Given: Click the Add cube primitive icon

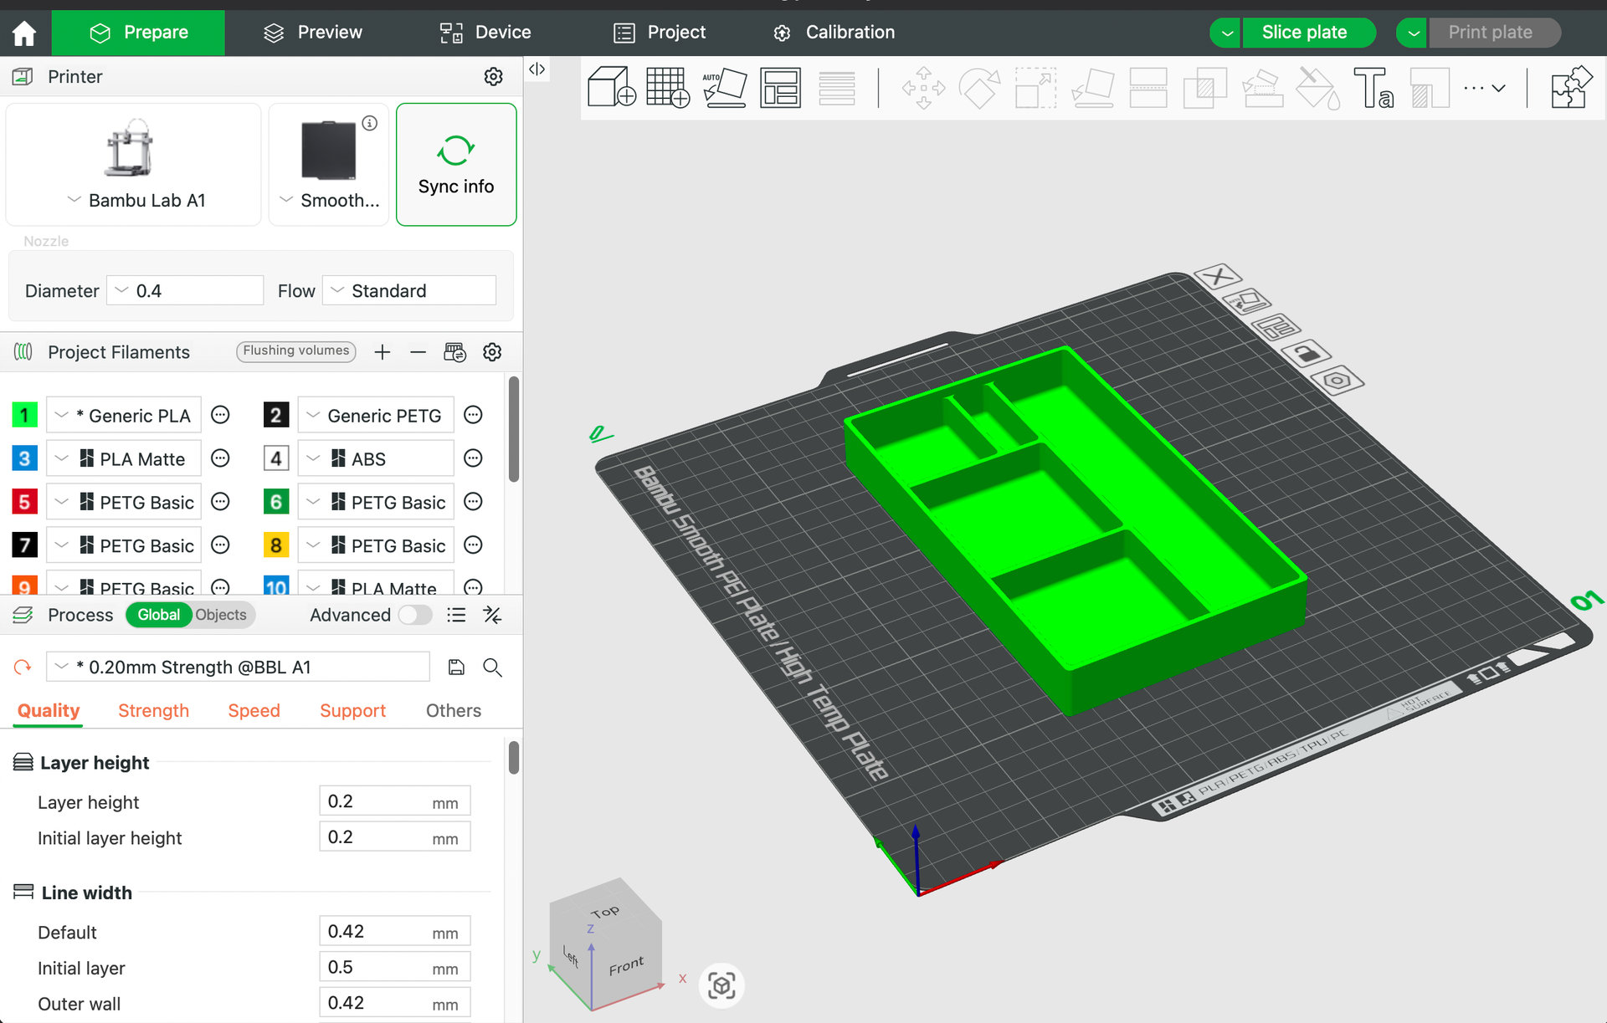Looking at the screenshot, I should [x=611, y=88].
